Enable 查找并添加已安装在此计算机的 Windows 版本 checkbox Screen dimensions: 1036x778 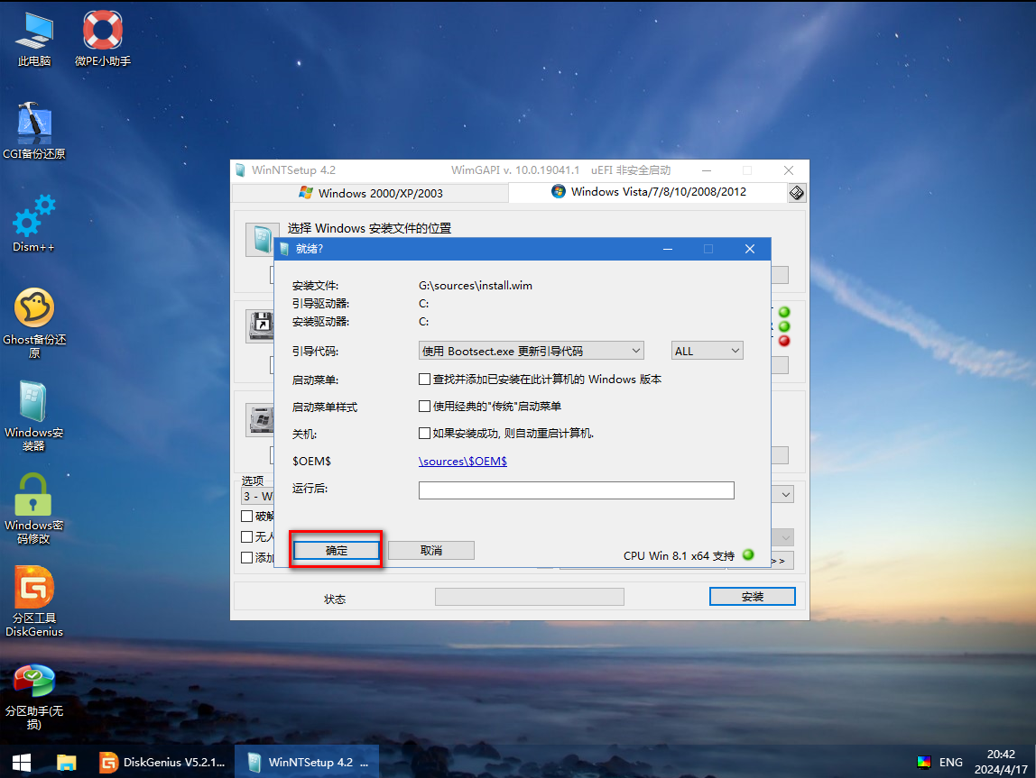click(424, 380)
